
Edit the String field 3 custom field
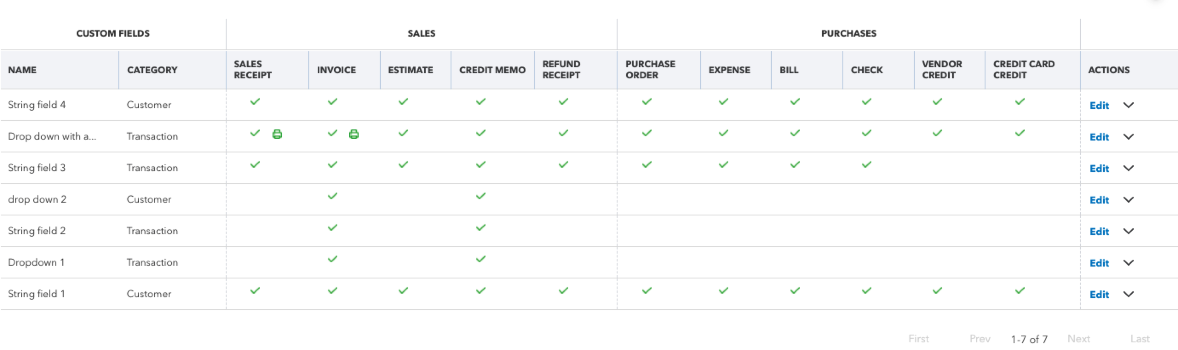pos(1099,168)
